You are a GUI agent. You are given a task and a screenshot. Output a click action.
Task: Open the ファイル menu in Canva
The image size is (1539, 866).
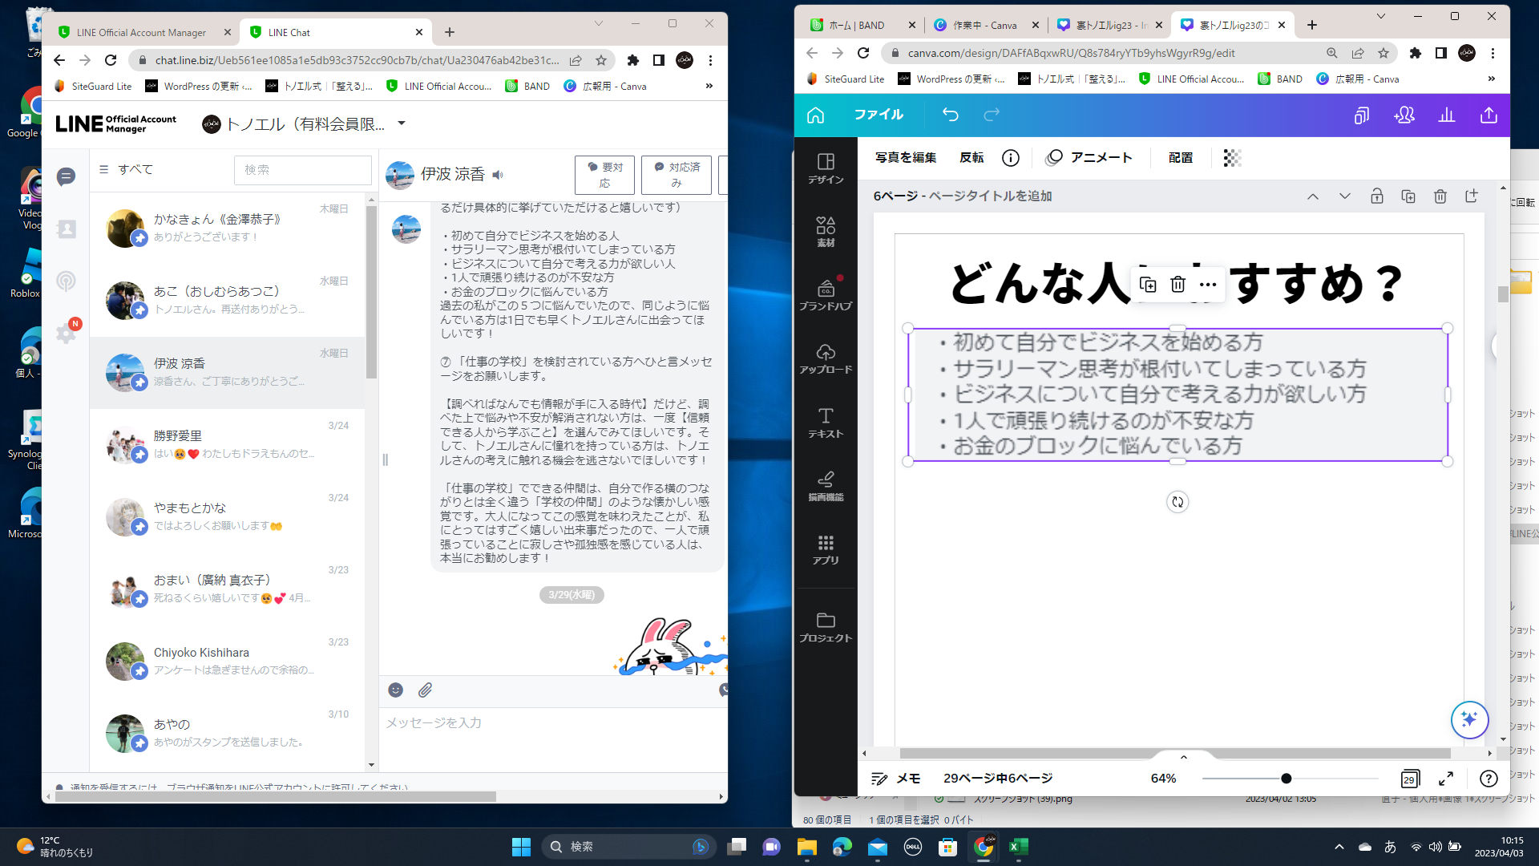coord(879,115)
